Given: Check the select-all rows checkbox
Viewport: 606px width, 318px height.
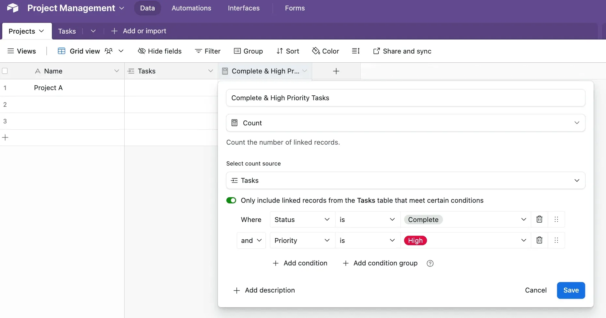Looking at the screenshot, I should point(5,71).
